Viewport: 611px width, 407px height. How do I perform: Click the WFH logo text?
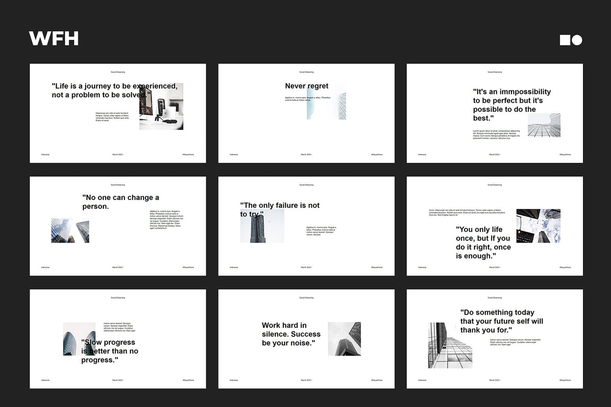(54, 38)
